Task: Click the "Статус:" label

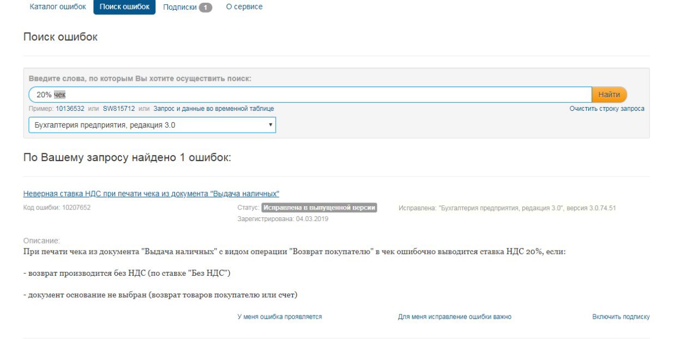Action: coord(248,208)
